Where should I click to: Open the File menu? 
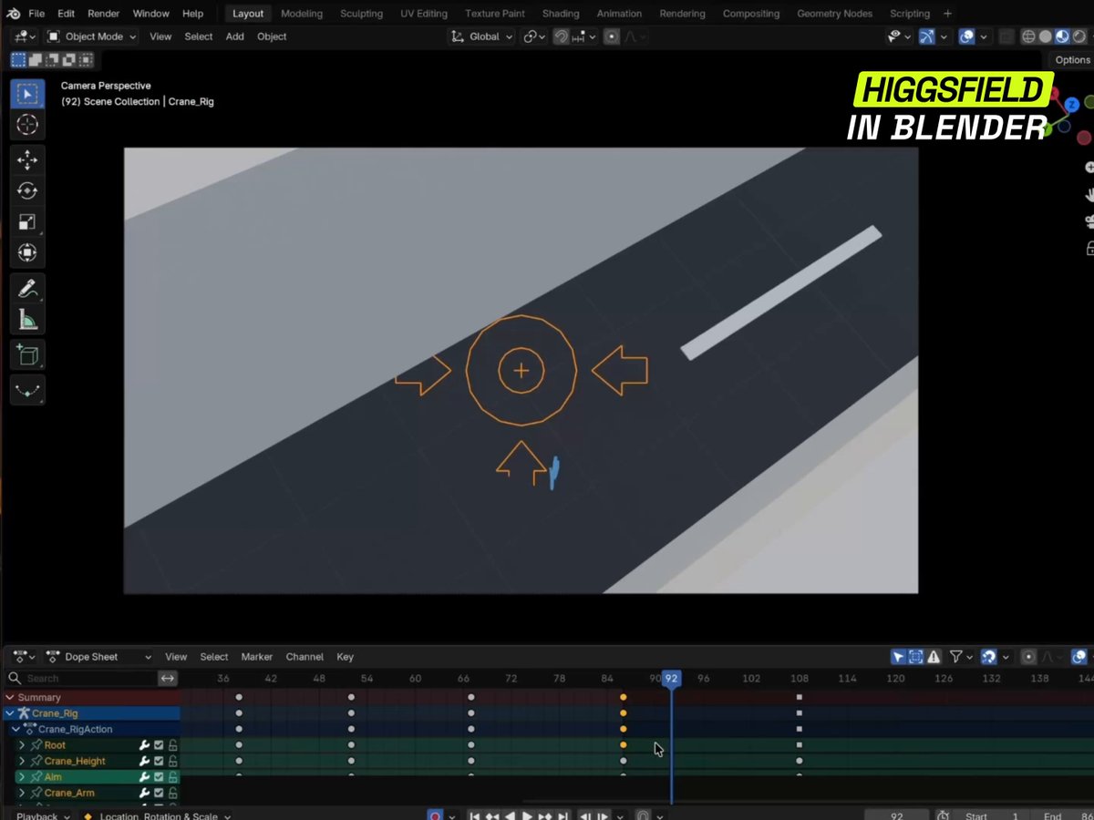click(x=36, y=14)
